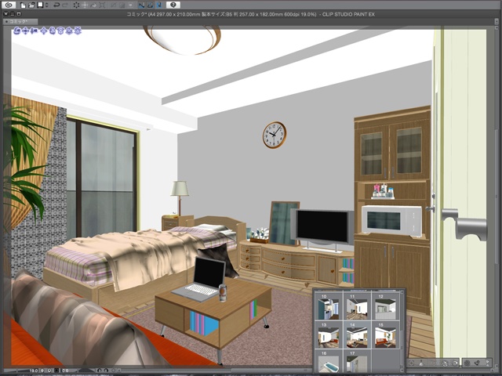This screenshot has width=502, height=376.
Task: Toggle snap to ruler
Action: (141, 5)
